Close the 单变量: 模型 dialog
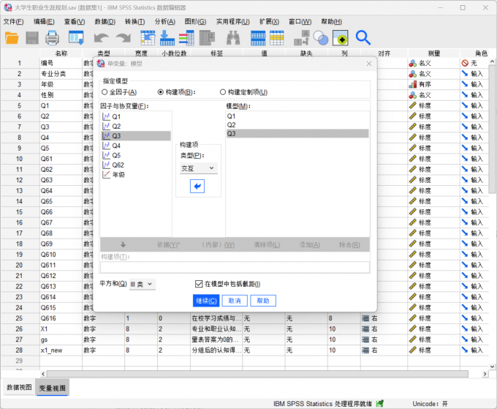This screenshot has width=497, height=409. (369, 64)
